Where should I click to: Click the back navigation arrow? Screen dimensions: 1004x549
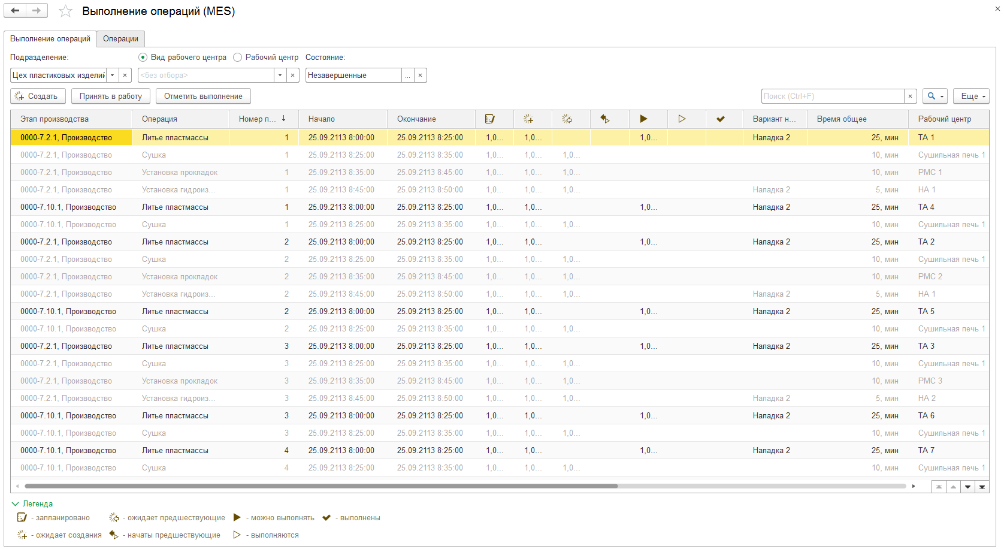(x=15, y=11)
